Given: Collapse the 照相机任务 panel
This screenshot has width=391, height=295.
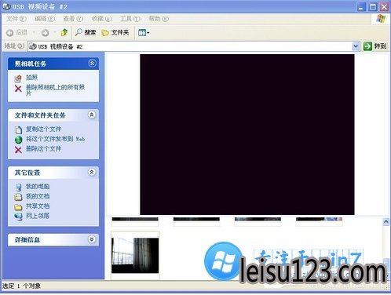Looking at the screenshot, I should tap(92, 64).
